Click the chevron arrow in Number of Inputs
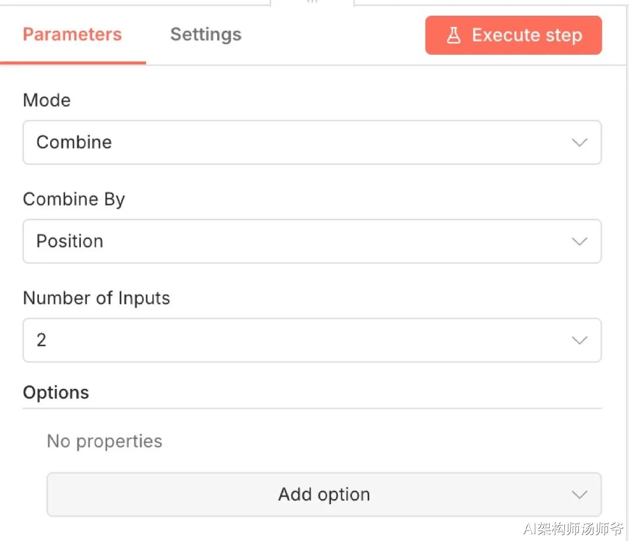 579,341
